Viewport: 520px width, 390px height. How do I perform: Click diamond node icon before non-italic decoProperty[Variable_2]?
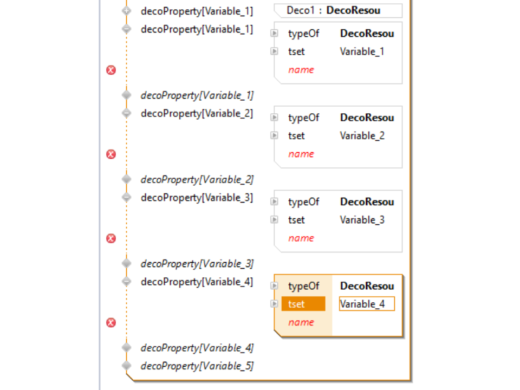tap(127, 114)
